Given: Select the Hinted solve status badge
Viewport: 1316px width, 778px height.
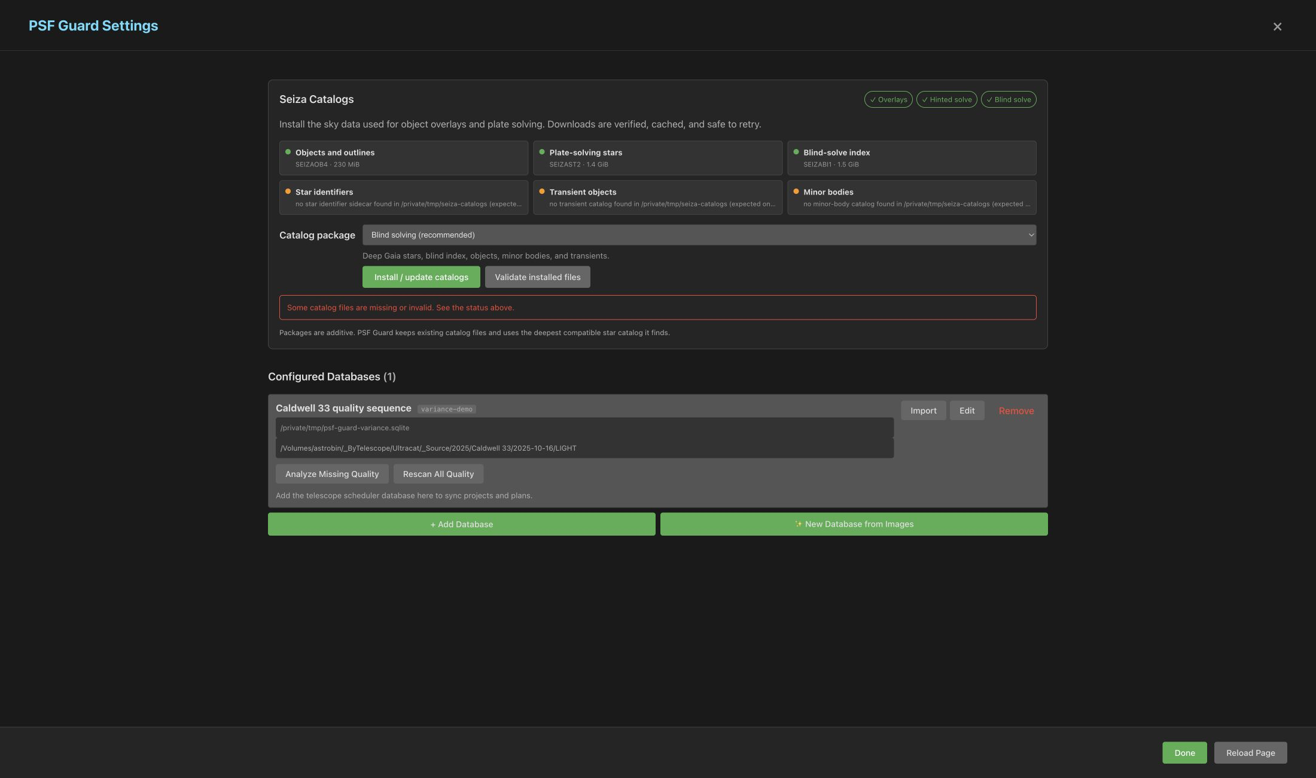Looking at the screenshot, I should coord(946,99).
